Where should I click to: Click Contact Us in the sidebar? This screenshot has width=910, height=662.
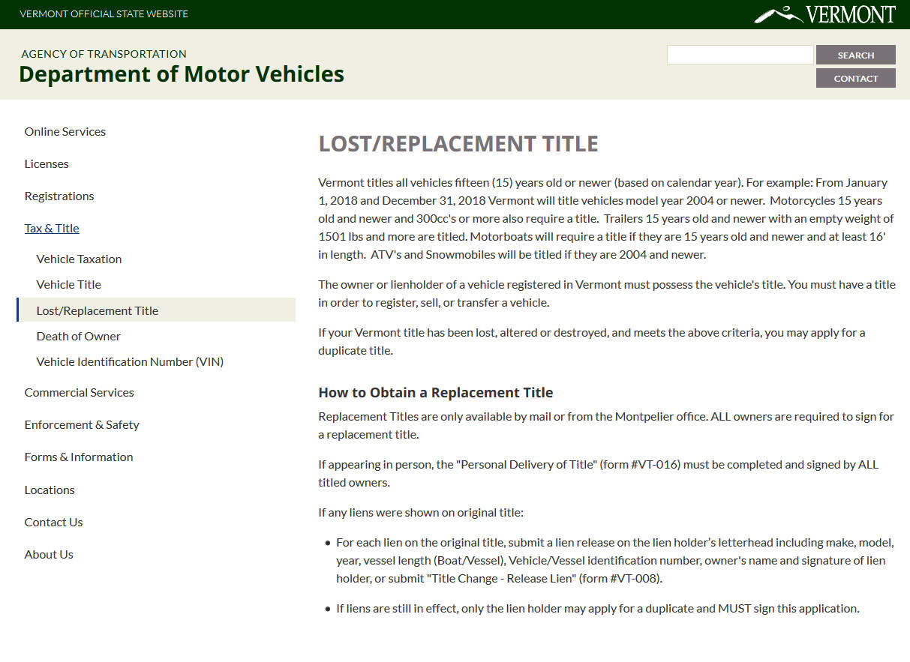click(53, 522)
